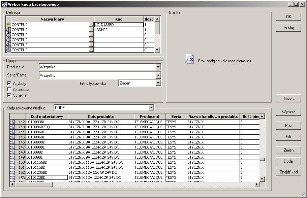
Task: Open class browser for the crown-marked CONTPUI row
Action: (91, 25)
